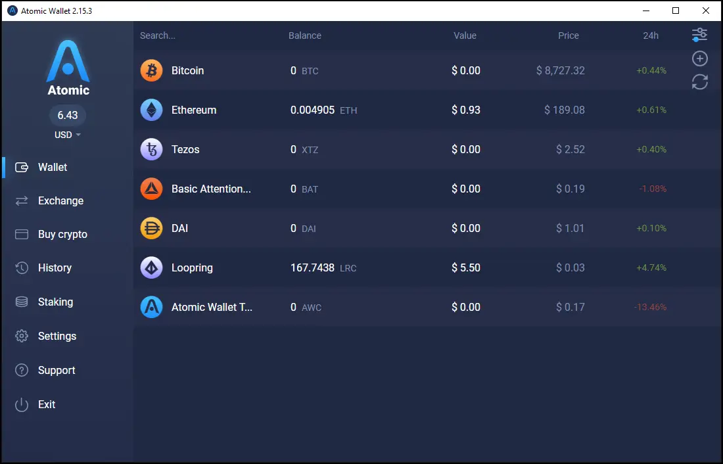The image size is (723, 464).
Task: Click the wallet icon in the sidebar
Action: 22,167
